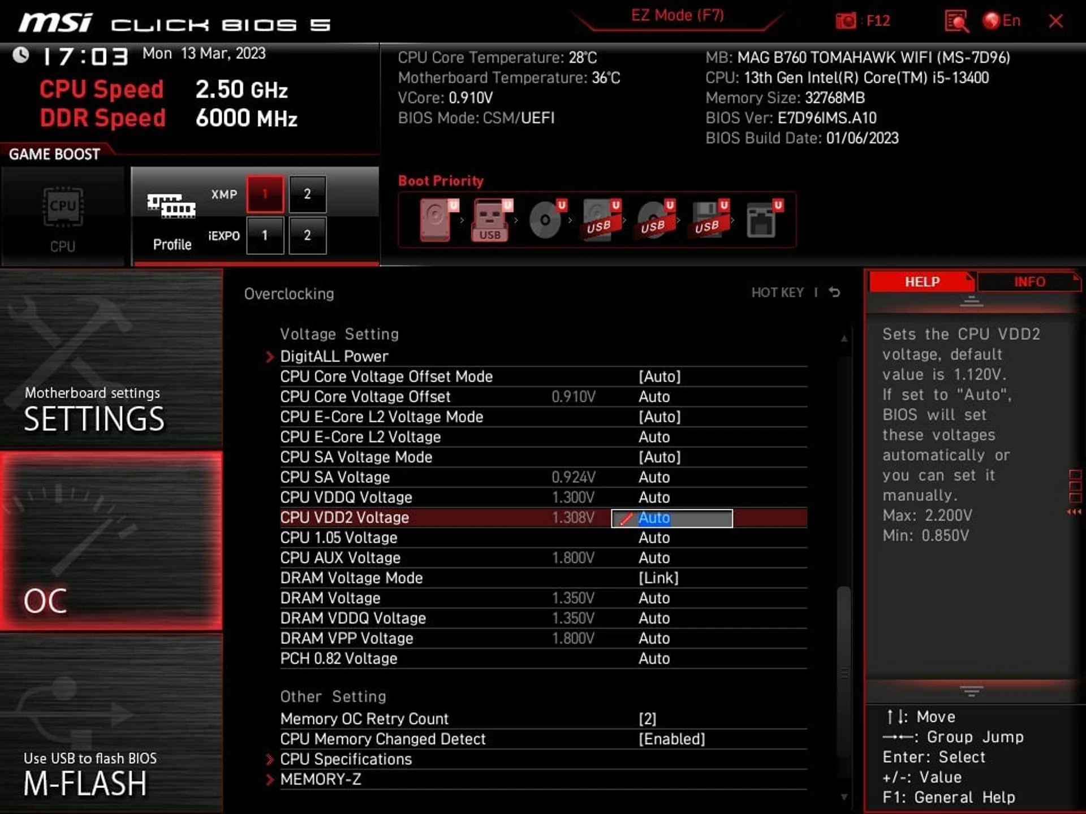
Task: Change CPU Memory Changed Detect [Enabled] option
Action: (x=672, y=739)
